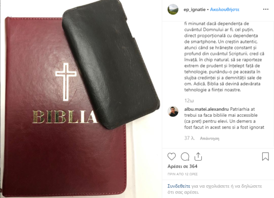
Task: Save post with bookmark icon
Action: (x=265, y=156)
